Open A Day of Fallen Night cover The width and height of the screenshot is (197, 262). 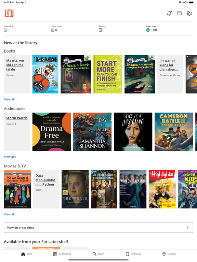pos(92,132)
